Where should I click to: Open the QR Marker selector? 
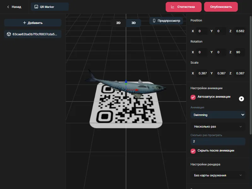[50, 7]
